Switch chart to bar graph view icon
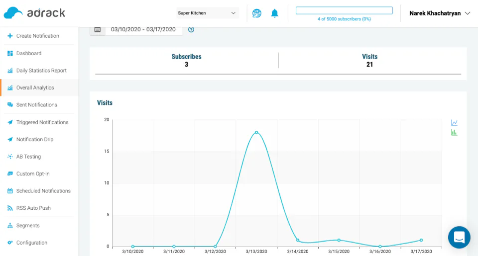This screenshot has height=256, width=478. click(454, 133)
